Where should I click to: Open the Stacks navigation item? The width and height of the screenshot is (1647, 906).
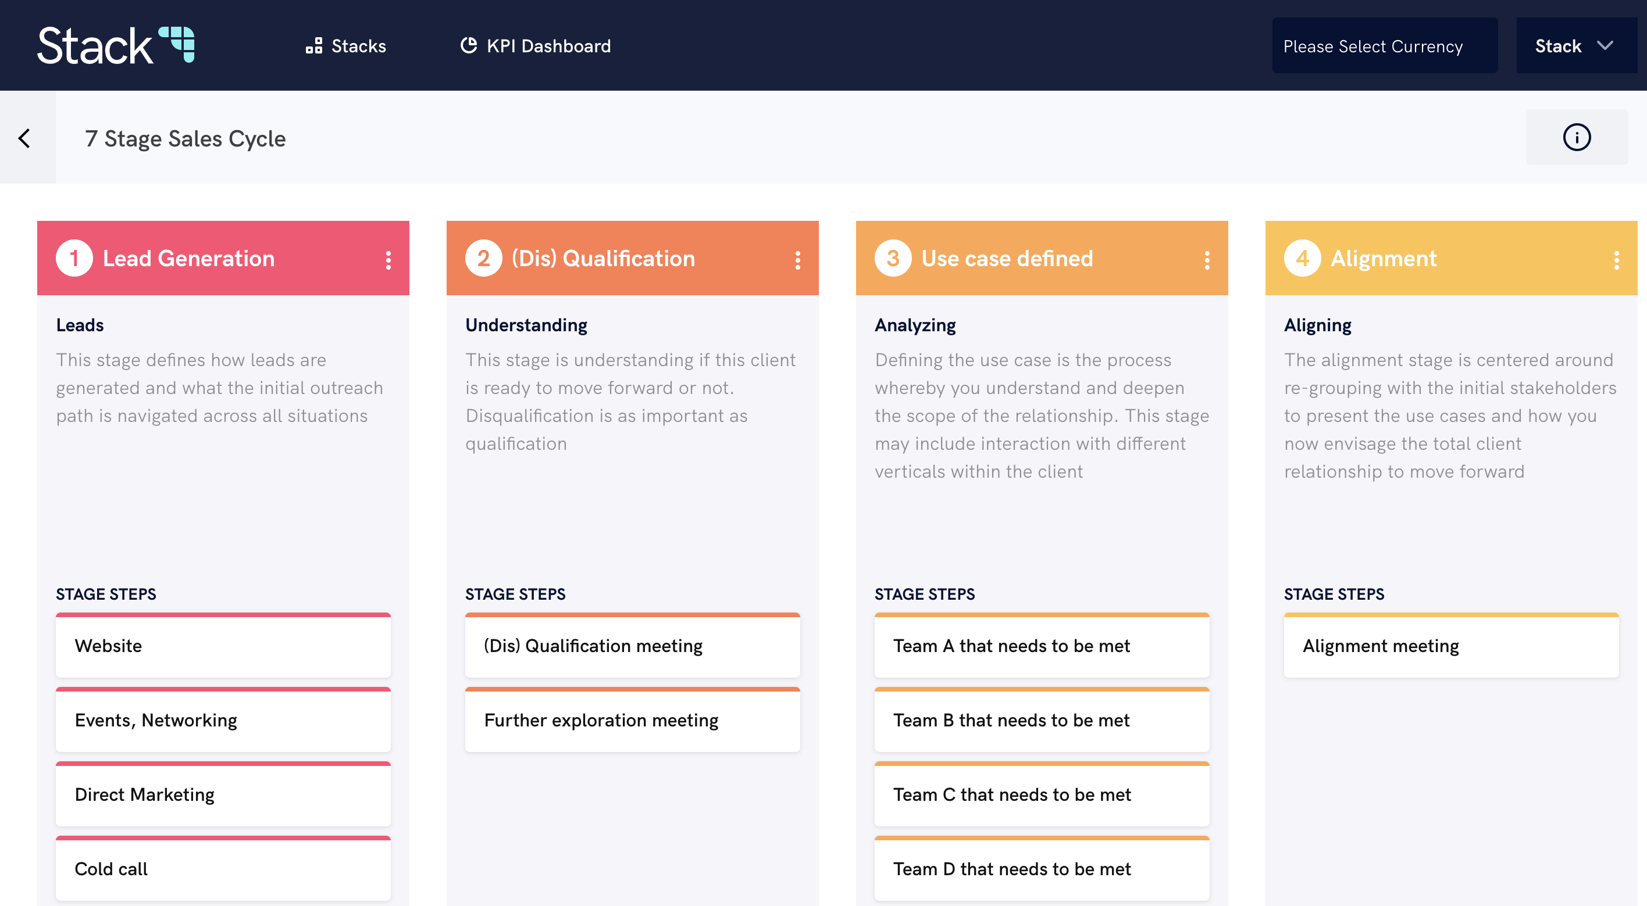point(346,46)
